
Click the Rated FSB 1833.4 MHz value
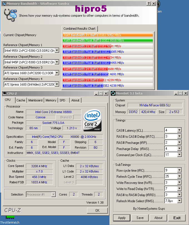click(x=39, y=182)
